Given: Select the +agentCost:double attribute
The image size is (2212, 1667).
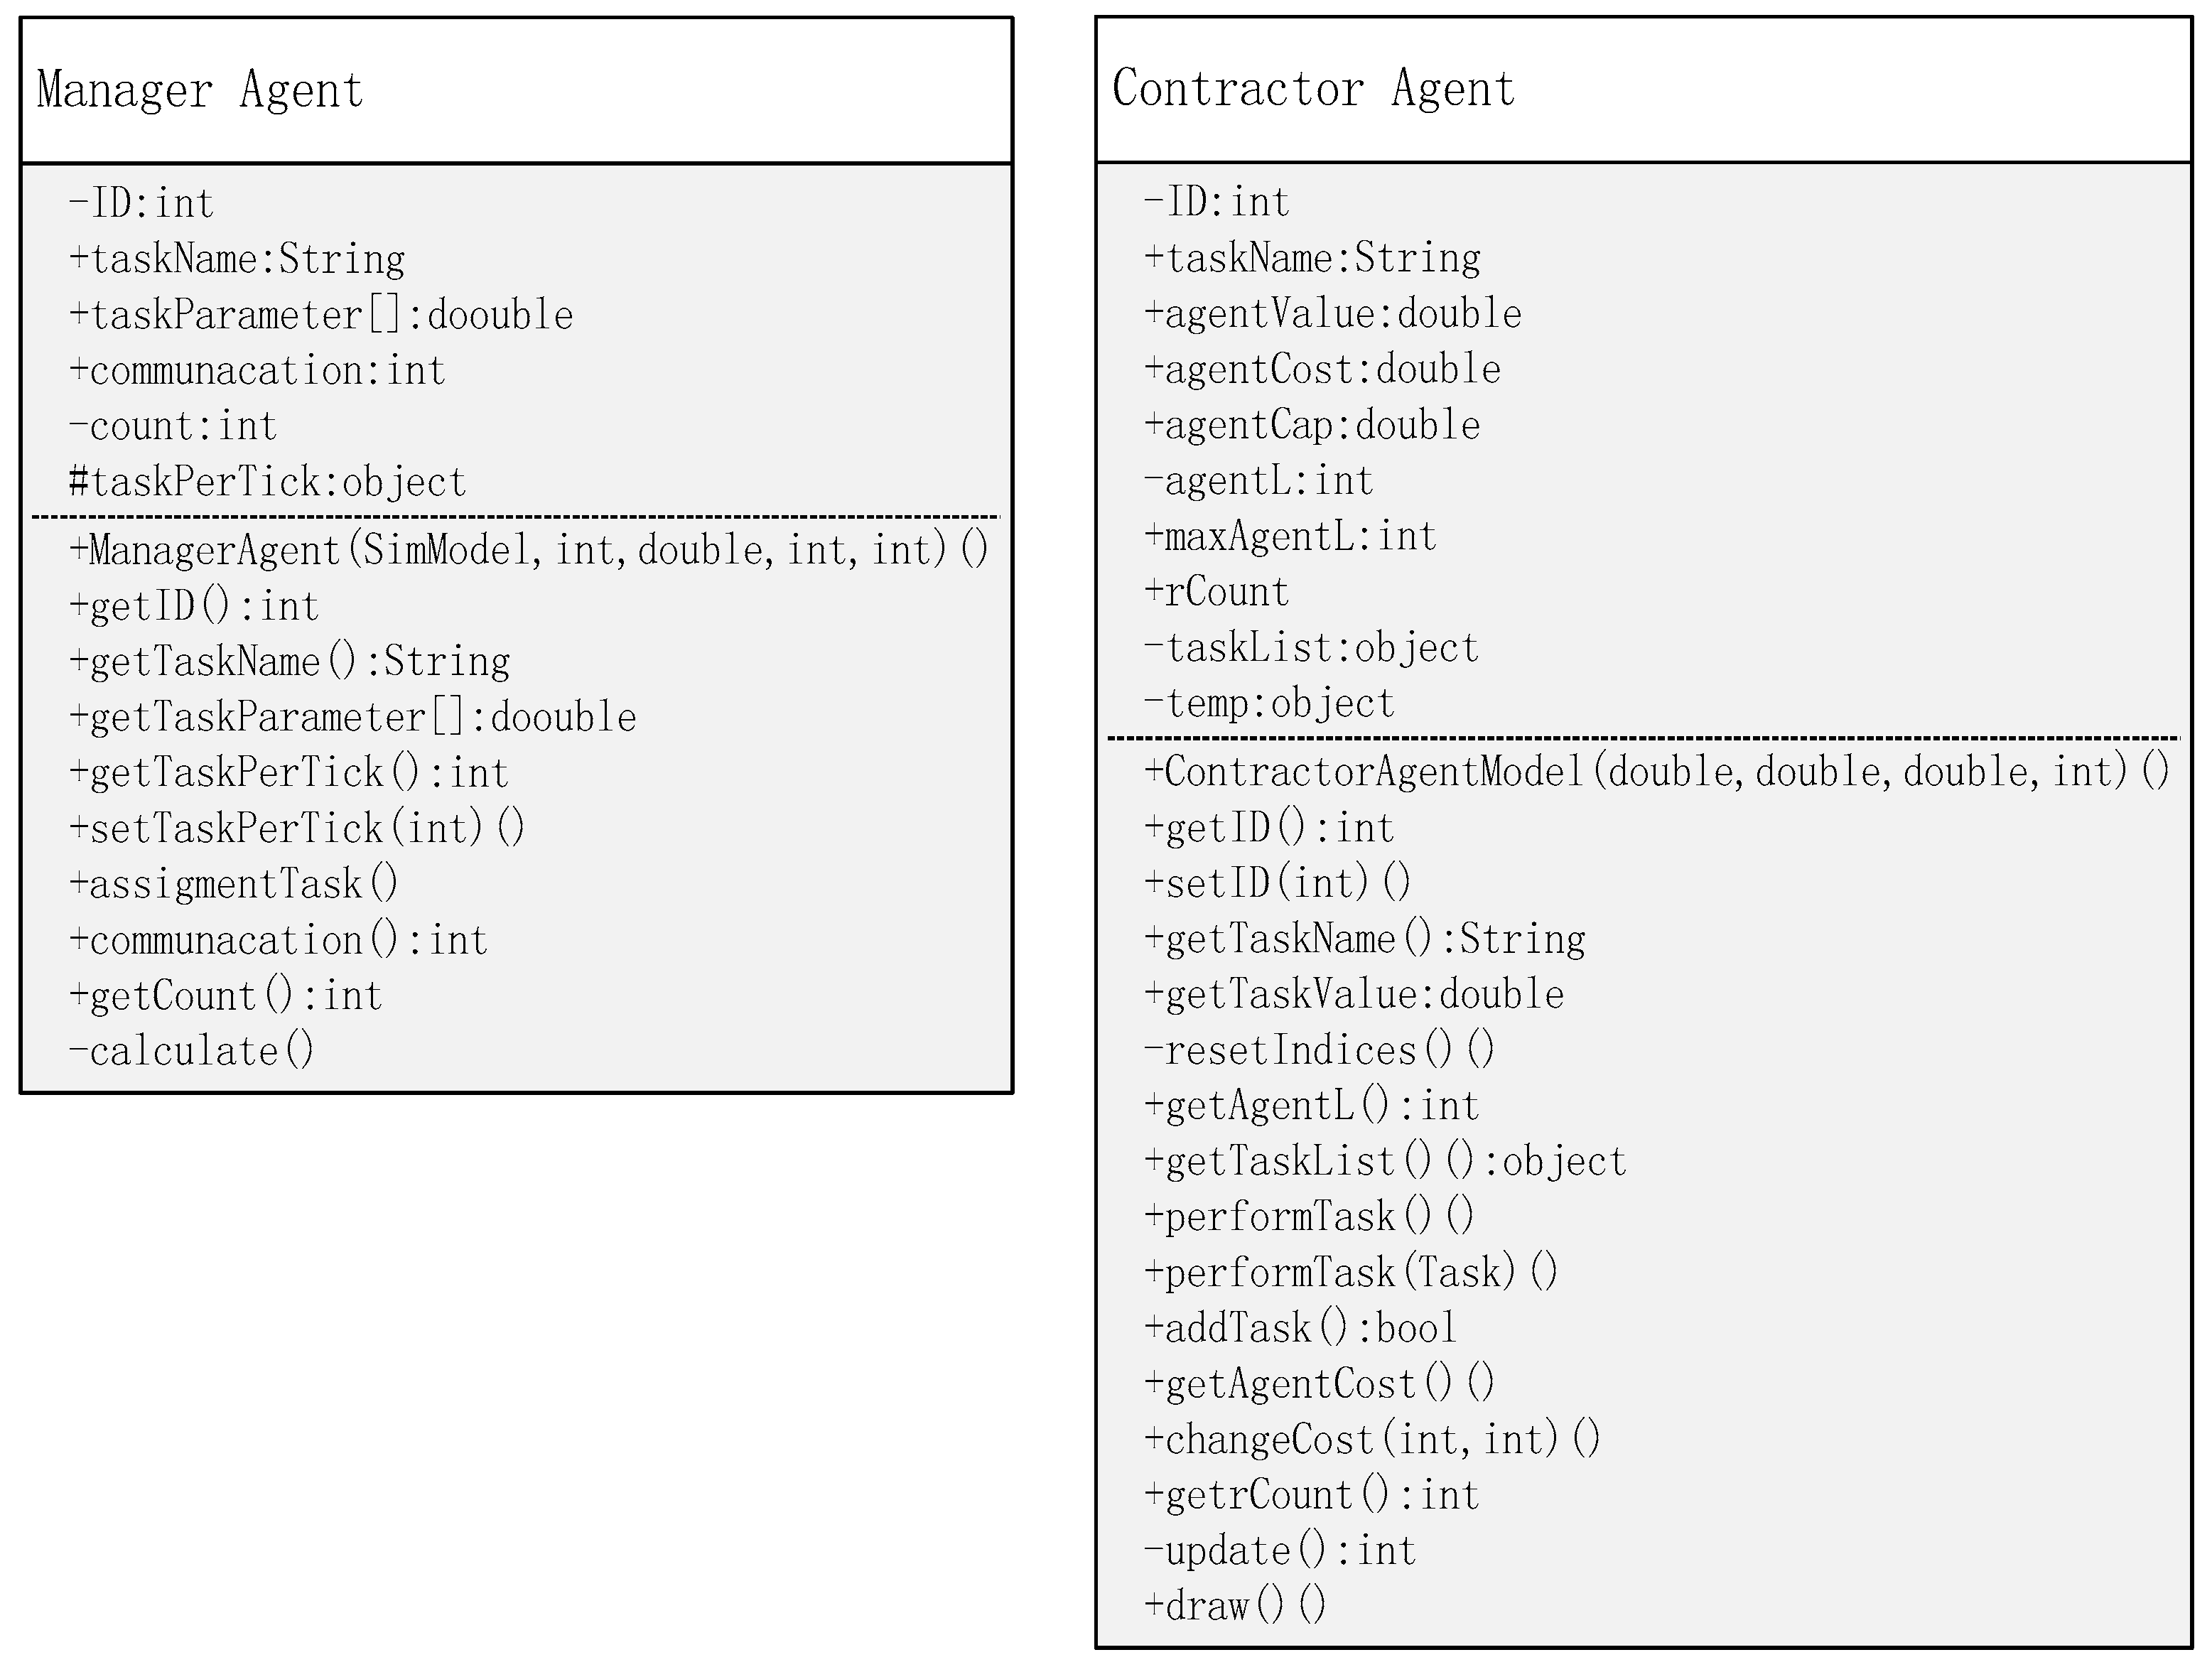Looking at the screenshot, I should [1322, 369].
